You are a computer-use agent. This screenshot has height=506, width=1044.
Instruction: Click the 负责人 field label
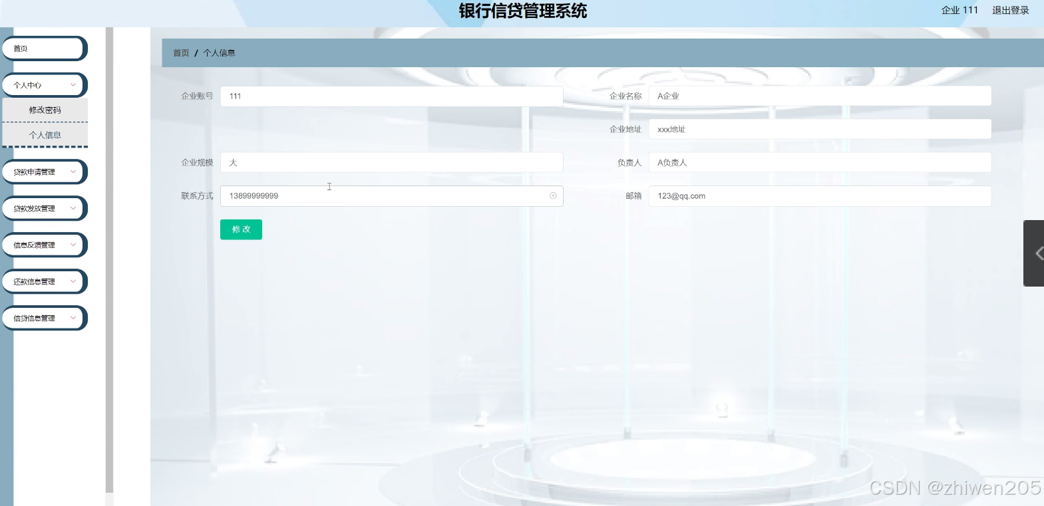(x=629, y=162)
